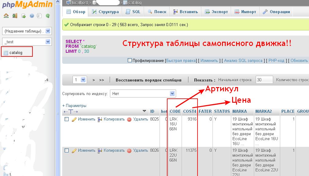Switch to the Структура tab
The height and width of the screenshot is (176, 309).
click(105, 12)
